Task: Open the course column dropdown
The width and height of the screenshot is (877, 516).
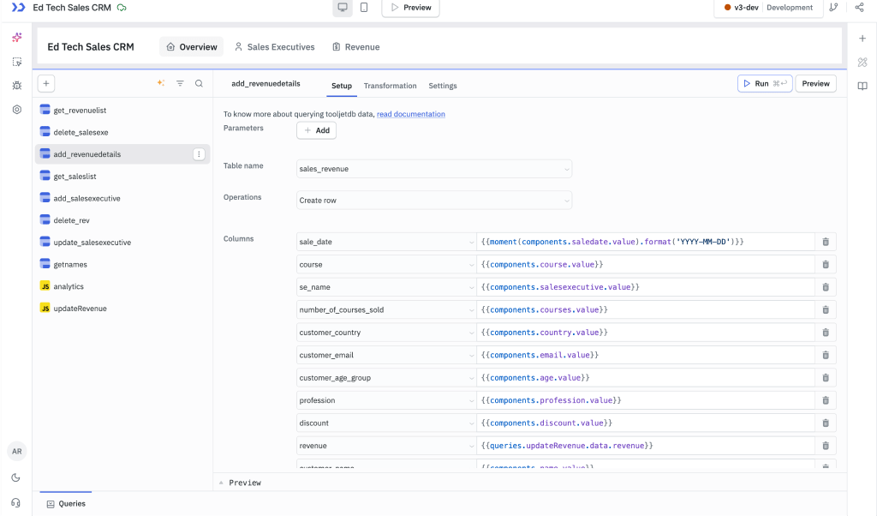Action: click(x=386, y=265)
